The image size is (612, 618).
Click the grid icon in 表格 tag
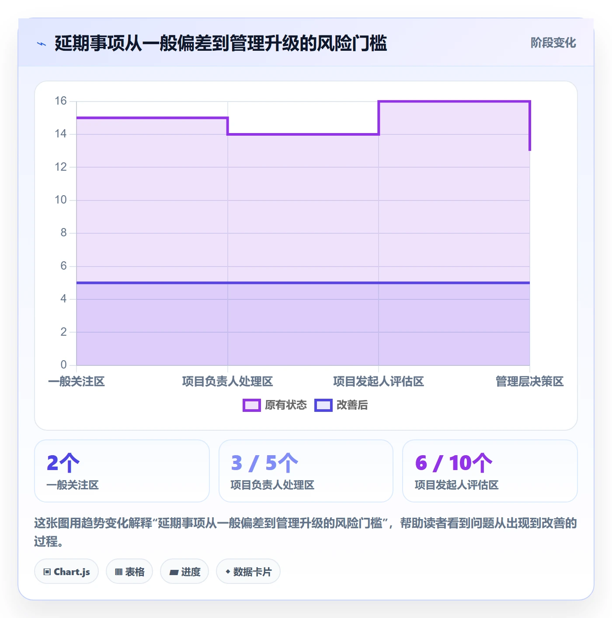118,572
